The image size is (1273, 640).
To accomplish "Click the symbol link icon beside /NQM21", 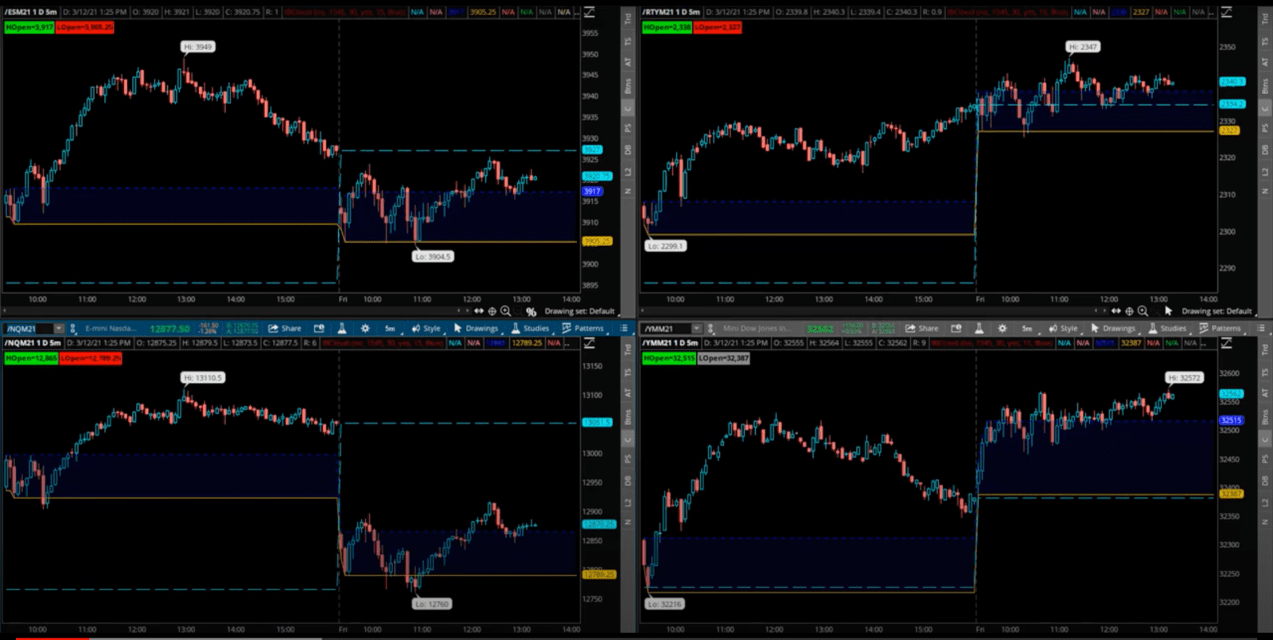I will tap(72, 328).
